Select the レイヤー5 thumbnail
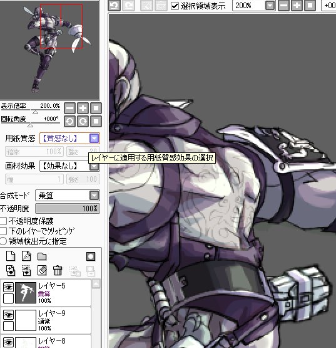The width and height of the screenshot is (336, 348). point(26,293)
